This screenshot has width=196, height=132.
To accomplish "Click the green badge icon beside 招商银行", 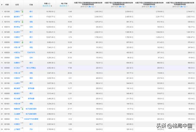I will click(x=22, y=43).
